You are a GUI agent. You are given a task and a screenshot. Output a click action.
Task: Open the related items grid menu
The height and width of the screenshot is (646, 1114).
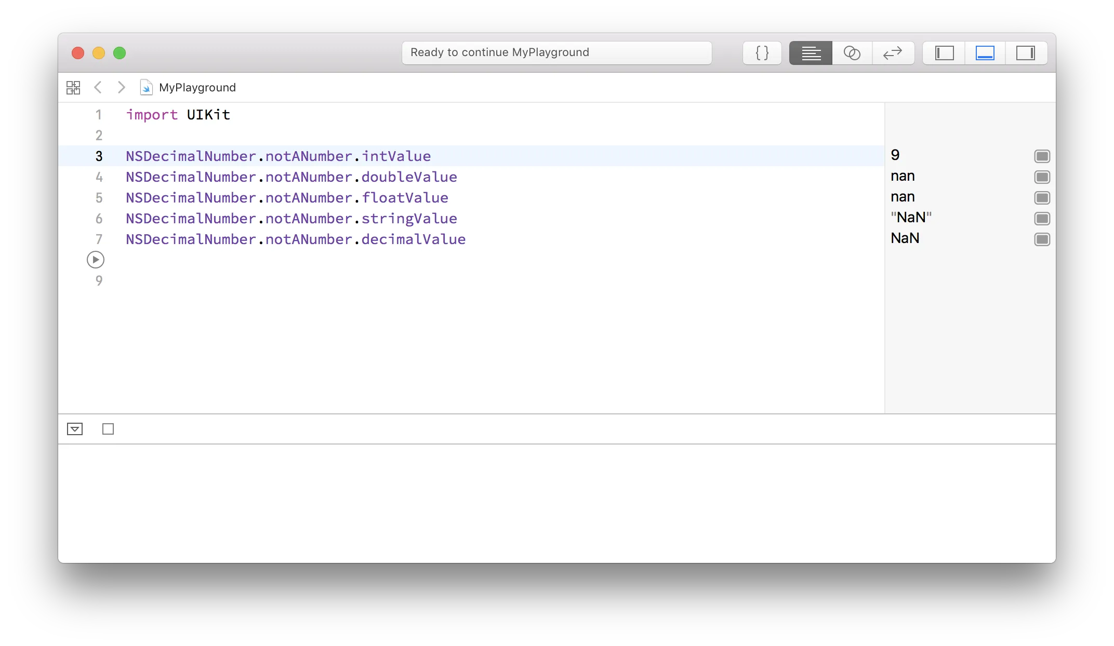(73, 87)
